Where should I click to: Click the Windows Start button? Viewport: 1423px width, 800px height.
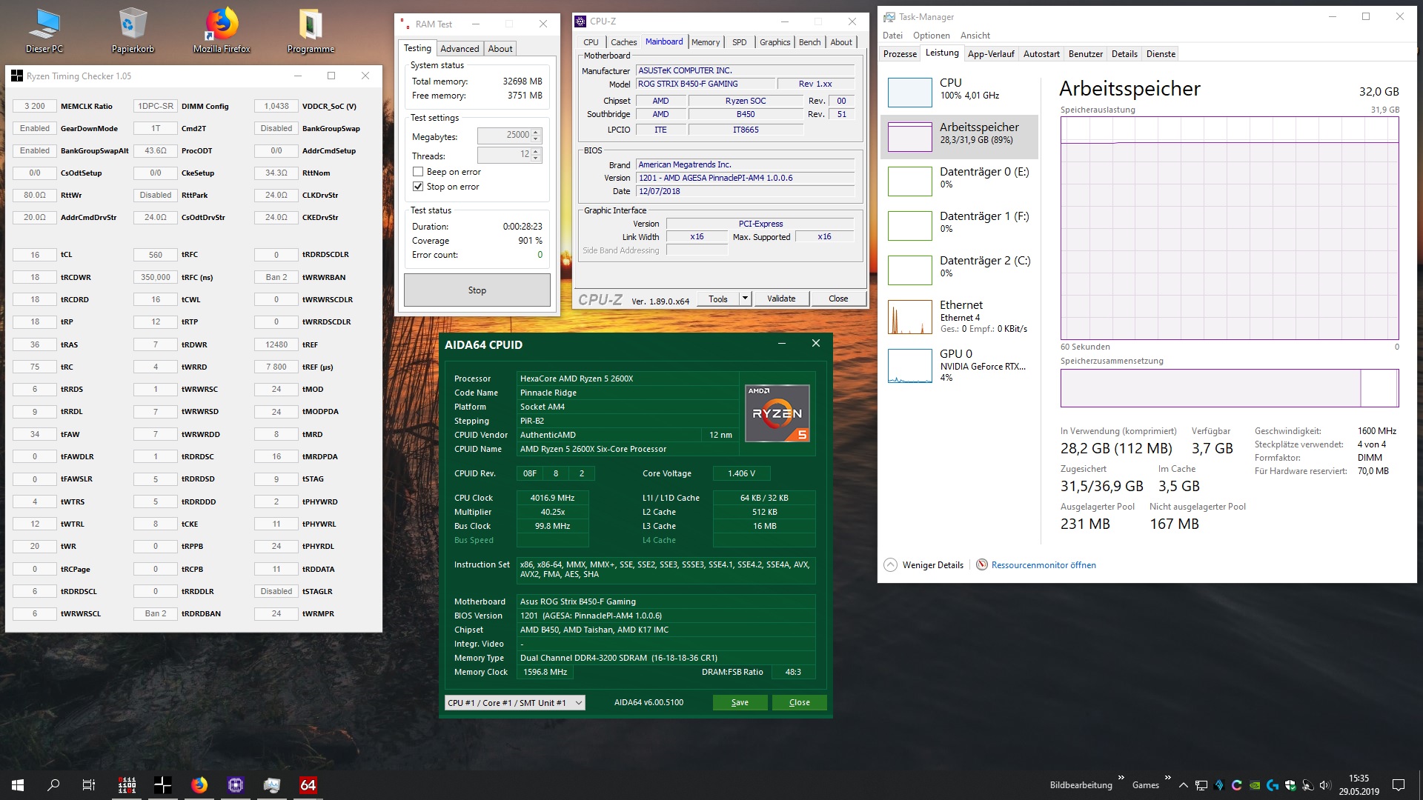click(18, 785)
